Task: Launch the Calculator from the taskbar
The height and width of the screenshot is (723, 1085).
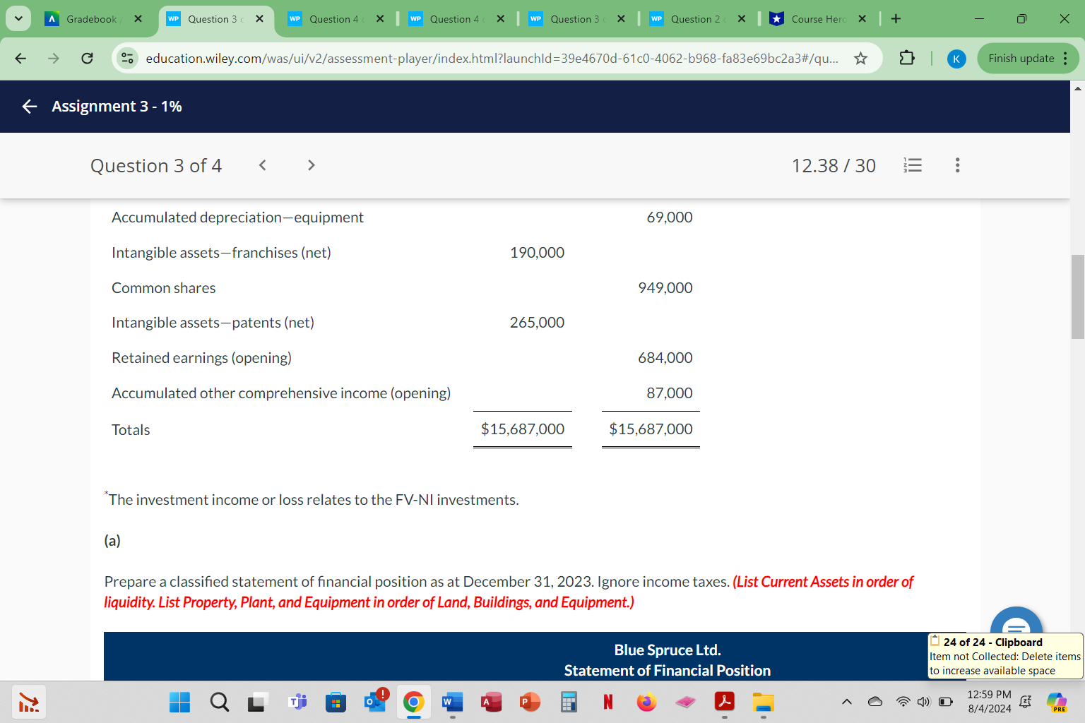Action: point(568,702)
